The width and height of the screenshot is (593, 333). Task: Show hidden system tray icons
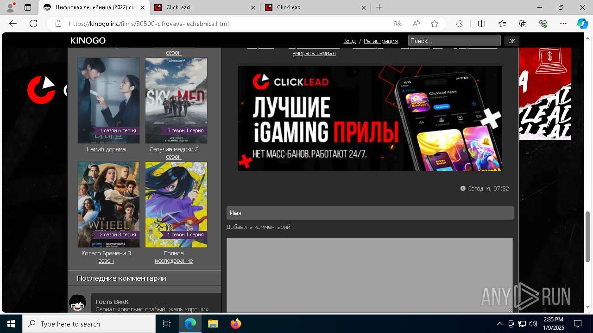(500, 324)
